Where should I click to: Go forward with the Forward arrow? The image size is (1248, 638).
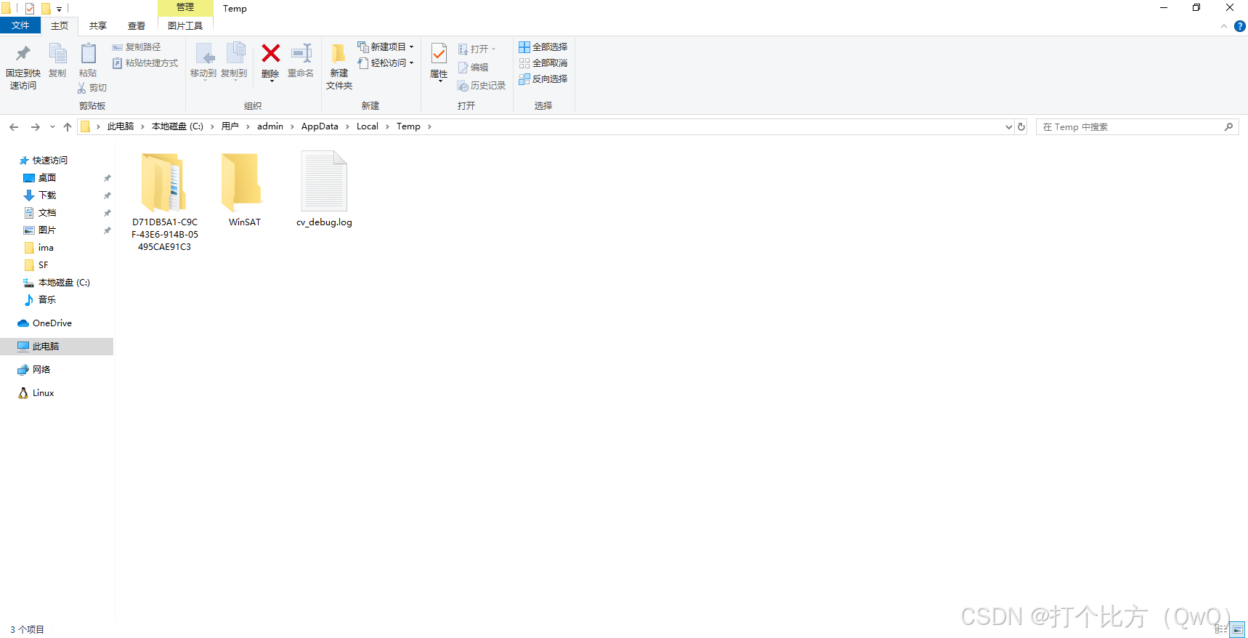35,127
